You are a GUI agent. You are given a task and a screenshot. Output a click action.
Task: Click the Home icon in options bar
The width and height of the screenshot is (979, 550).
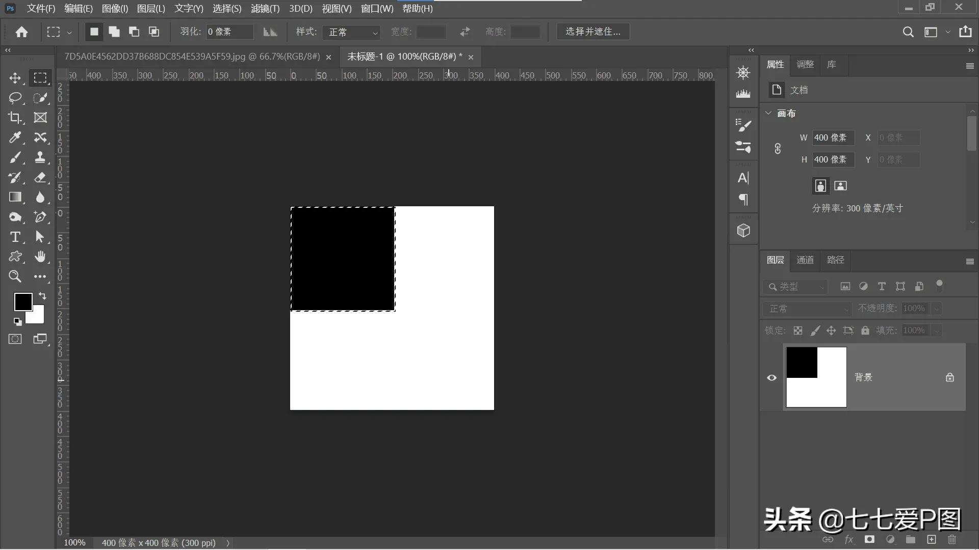(21, 32)
